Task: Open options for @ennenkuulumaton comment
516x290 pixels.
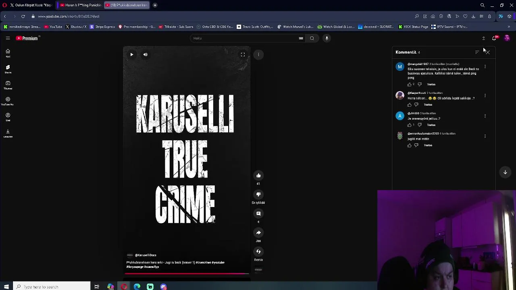Action: click(x=485, y=136)
